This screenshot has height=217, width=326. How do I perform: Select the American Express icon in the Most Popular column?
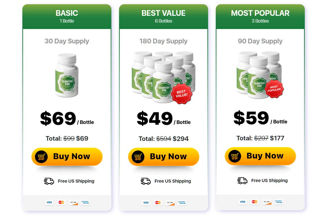click(278, 201)
